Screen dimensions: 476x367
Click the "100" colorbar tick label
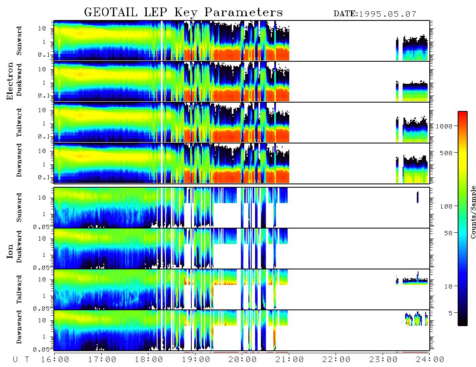click(446, 206)
